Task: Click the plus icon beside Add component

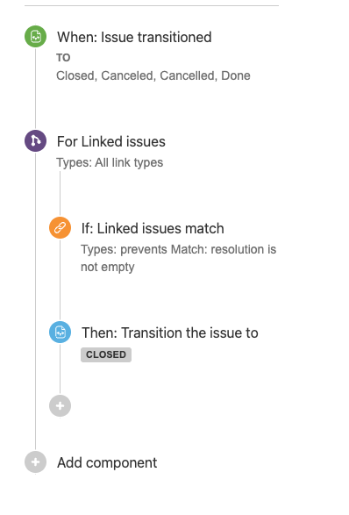Action: (x=35, y=462)
